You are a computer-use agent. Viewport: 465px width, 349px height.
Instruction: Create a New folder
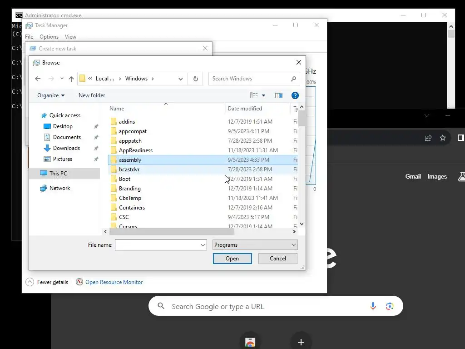[x=92, y=95]
